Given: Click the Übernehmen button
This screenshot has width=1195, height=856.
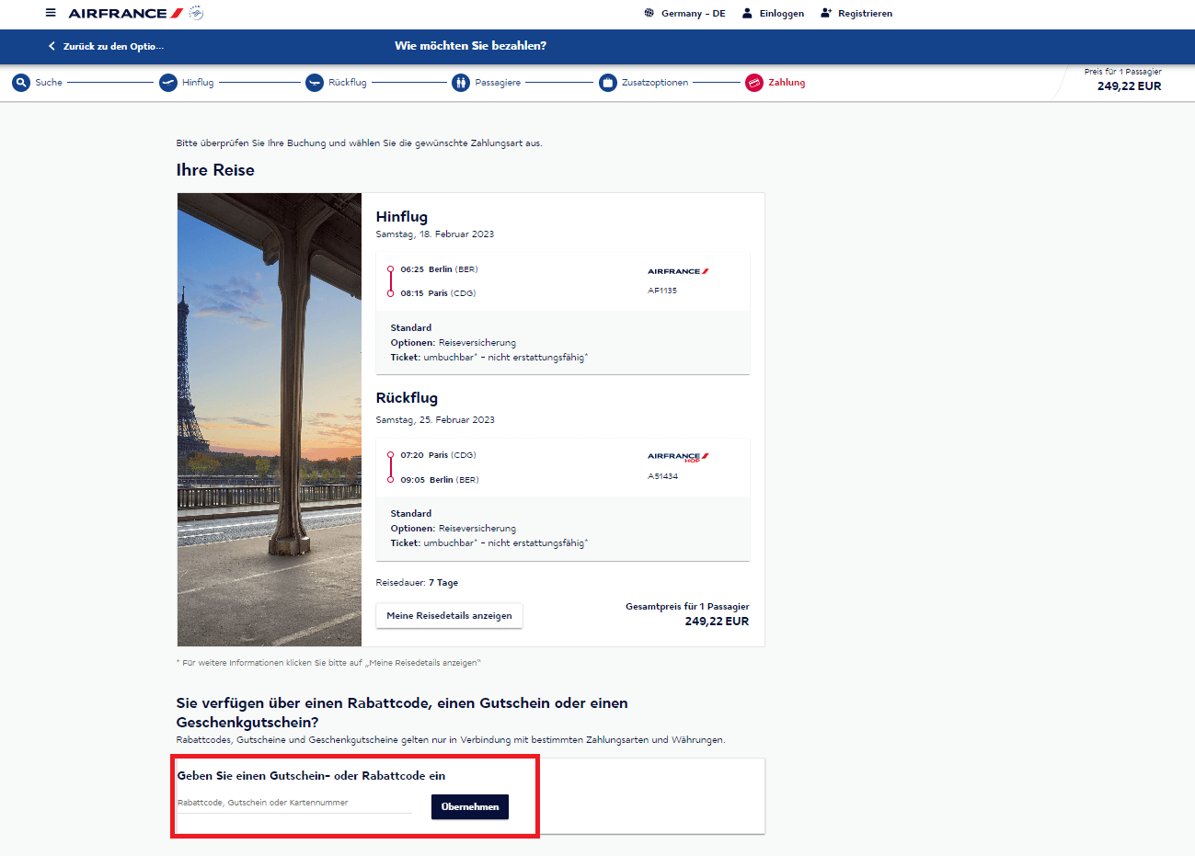Looking at the screenshot, I should (470, 807).
